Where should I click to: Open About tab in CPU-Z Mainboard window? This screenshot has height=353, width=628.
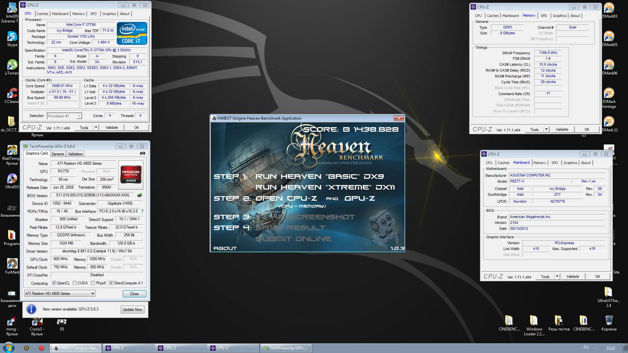[x=586, y=163]
